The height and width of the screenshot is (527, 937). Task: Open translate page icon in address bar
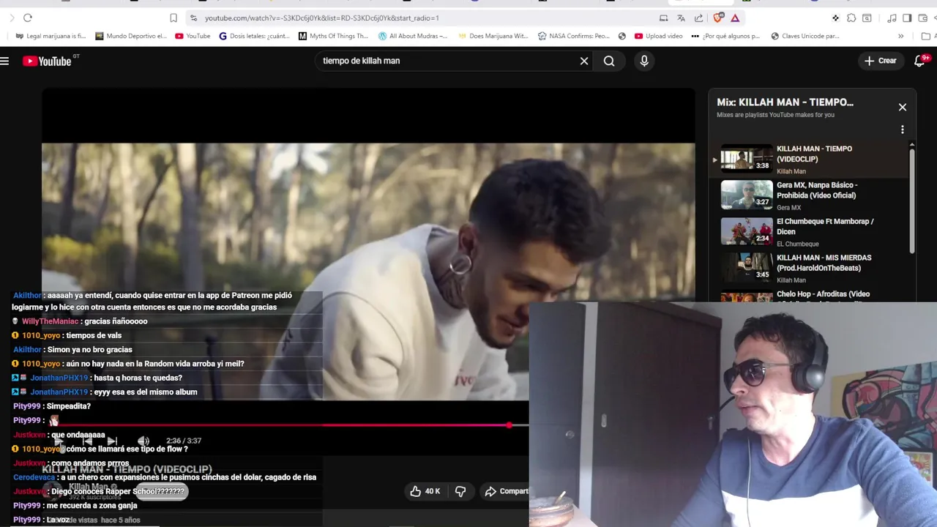pos(681,18)
